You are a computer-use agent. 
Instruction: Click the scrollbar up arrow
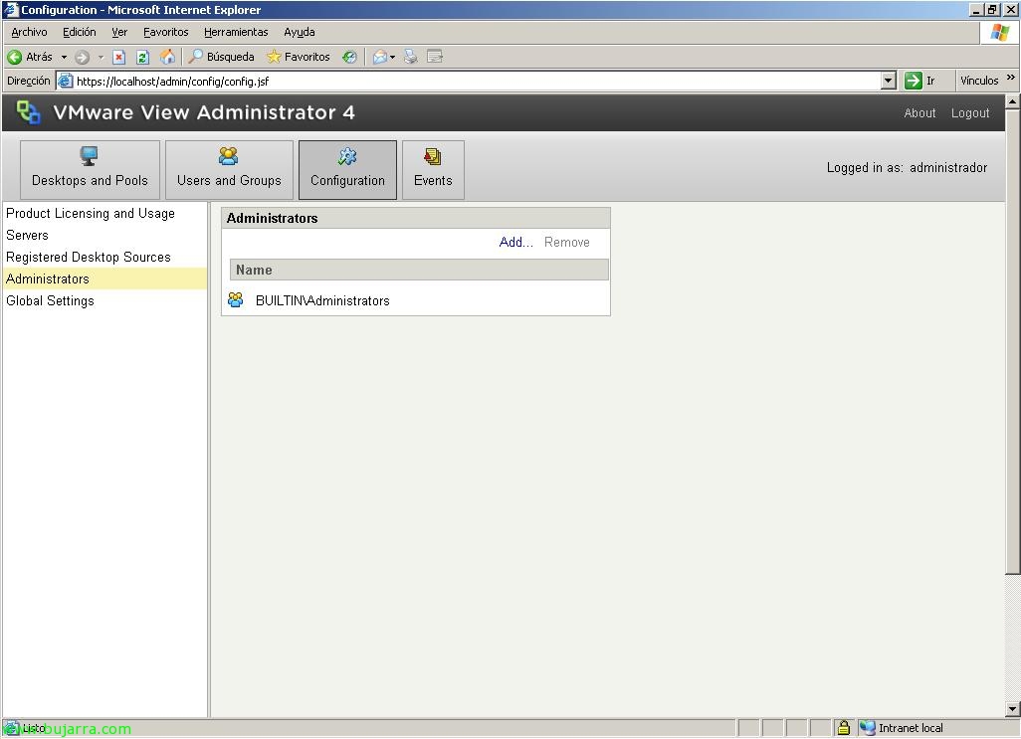coord(1012,102)
